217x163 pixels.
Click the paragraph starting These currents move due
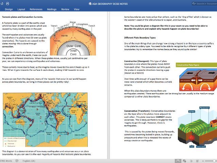click(46, 68)
